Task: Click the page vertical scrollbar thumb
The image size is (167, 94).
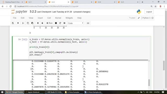Action: point(164,65)
